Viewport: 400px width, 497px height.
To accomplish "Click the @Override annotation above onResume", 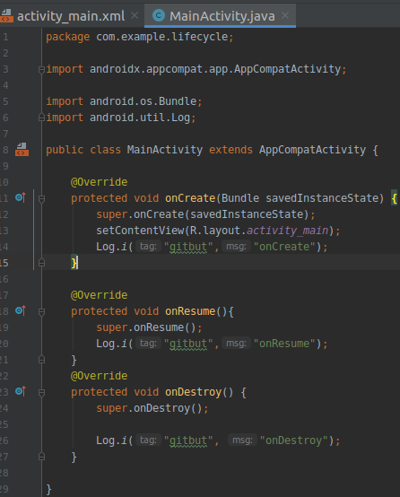I will [99, 295].
